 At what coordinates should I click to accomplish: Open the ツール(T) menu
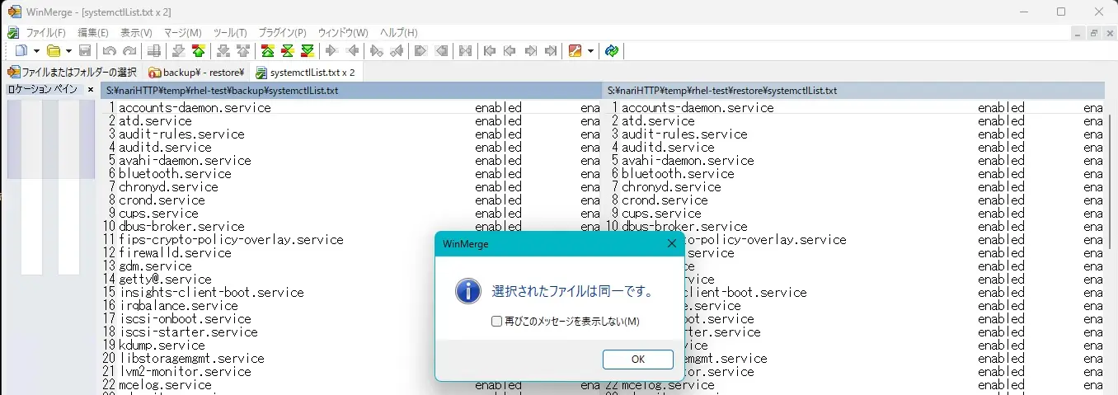click(230, 33)
